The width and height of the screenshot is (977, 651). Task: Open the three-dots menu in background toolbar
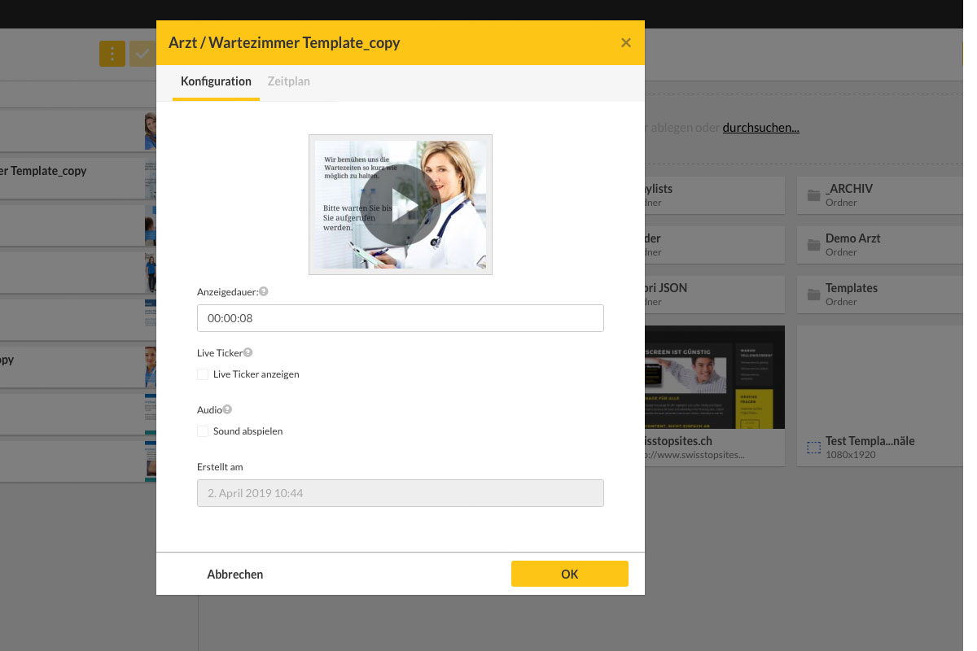point(112,54)
